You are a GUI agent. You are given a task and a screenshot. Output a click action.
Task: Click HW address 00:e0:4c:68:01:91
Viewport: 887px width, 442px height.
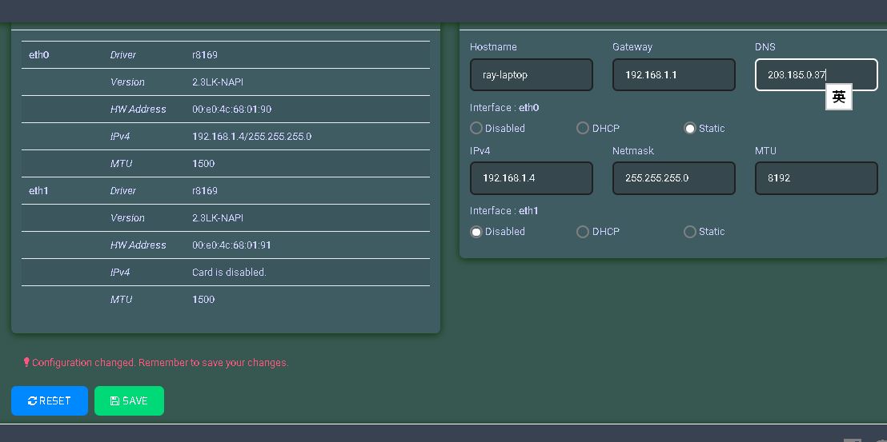pyautogui.click(x=232, y=245)
